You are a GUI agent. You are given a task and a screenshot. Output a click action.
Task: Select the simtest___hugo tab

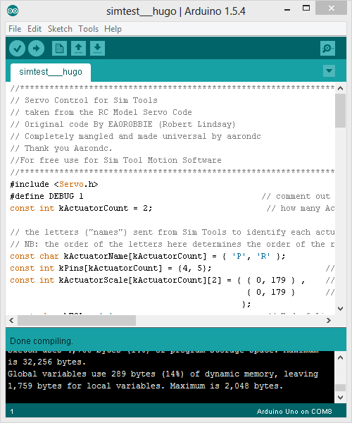(x=51, y=72)
